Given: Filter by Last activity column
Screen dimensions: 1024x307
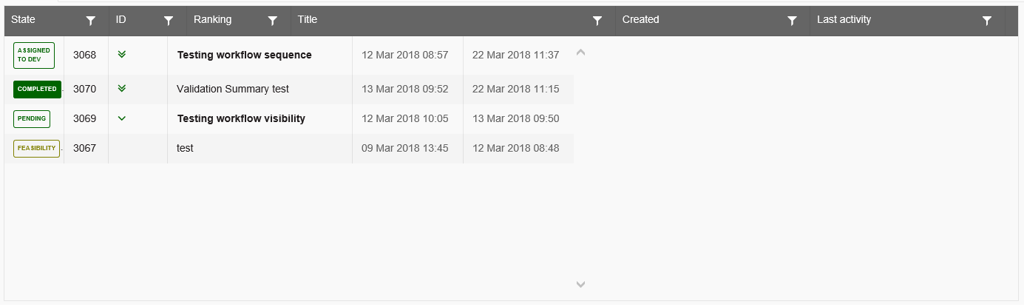Looking at the screenshot, I should click(986, 21).
